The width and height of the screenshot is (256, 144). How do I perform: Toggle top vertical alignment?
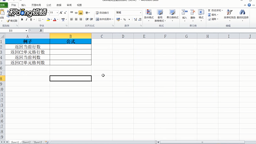click(x=72, y=12)
